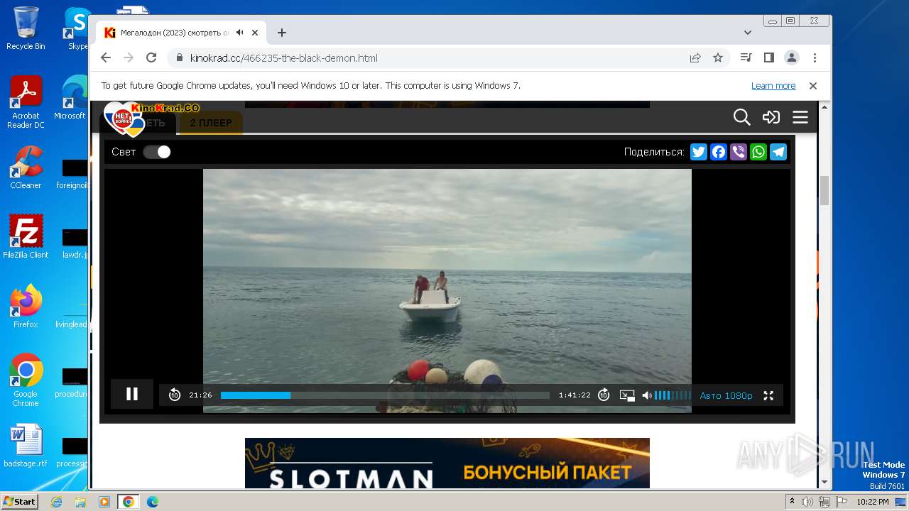
Task: Launch CCleaner desktop shortcut
Action: click(26, 168)
